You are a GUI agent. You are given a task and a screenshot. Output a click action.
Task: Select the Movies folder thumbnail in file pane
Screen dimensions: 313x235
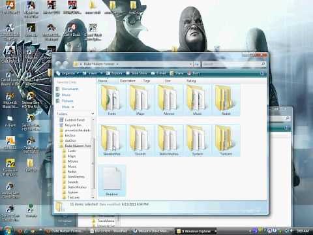point(169,100)
